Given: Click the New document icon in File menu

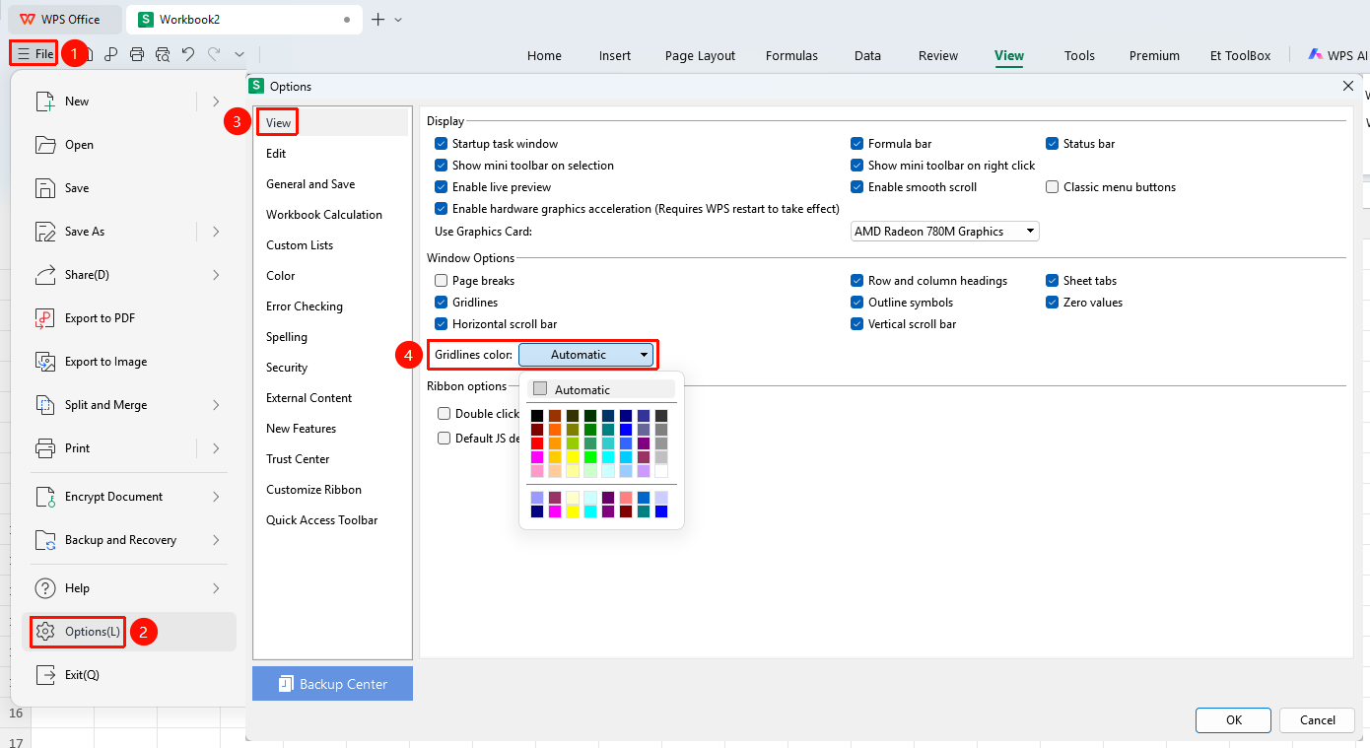Looking at the screenshot, I should click(x=45, y=102).
